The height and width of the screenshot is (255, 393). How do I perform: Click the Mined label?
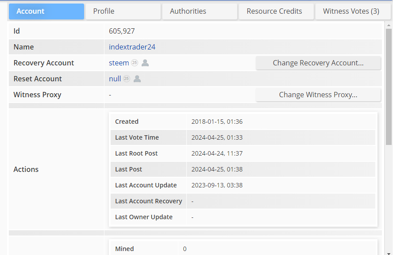[124, 249]
